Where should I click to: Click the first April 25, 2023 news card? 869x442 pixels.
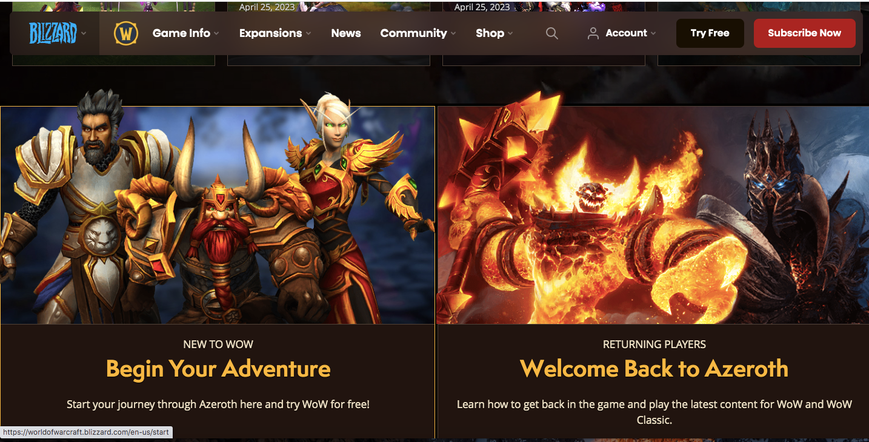click(x=328, y=33)
